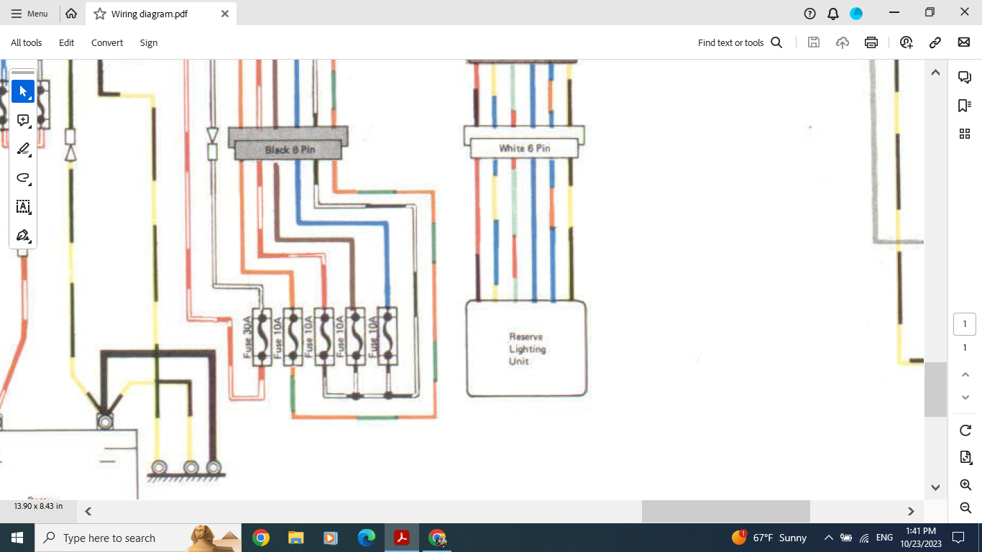Open the fill and sign pen tool
Viewport: 982px width, 552px height.
click(23, 235)
